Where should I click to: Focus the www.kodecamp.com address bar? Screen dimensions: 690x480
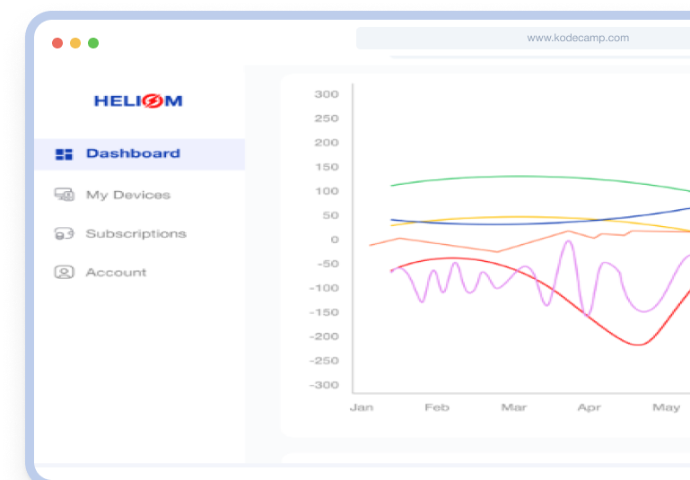pyautogui.click(x=523, y=39)
